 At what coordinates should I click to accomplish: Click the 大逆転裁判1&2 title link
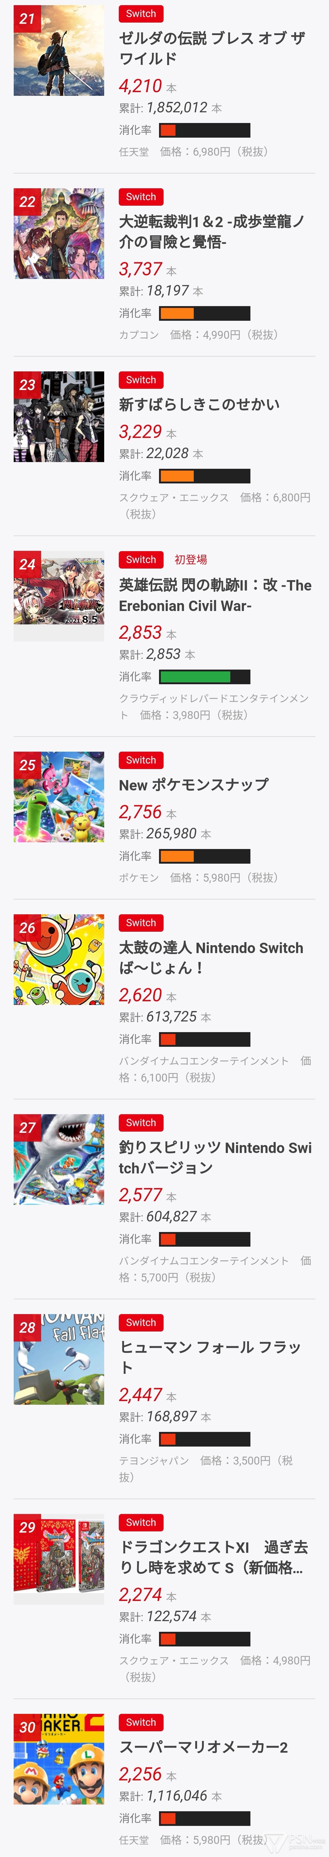pos(212,231)
